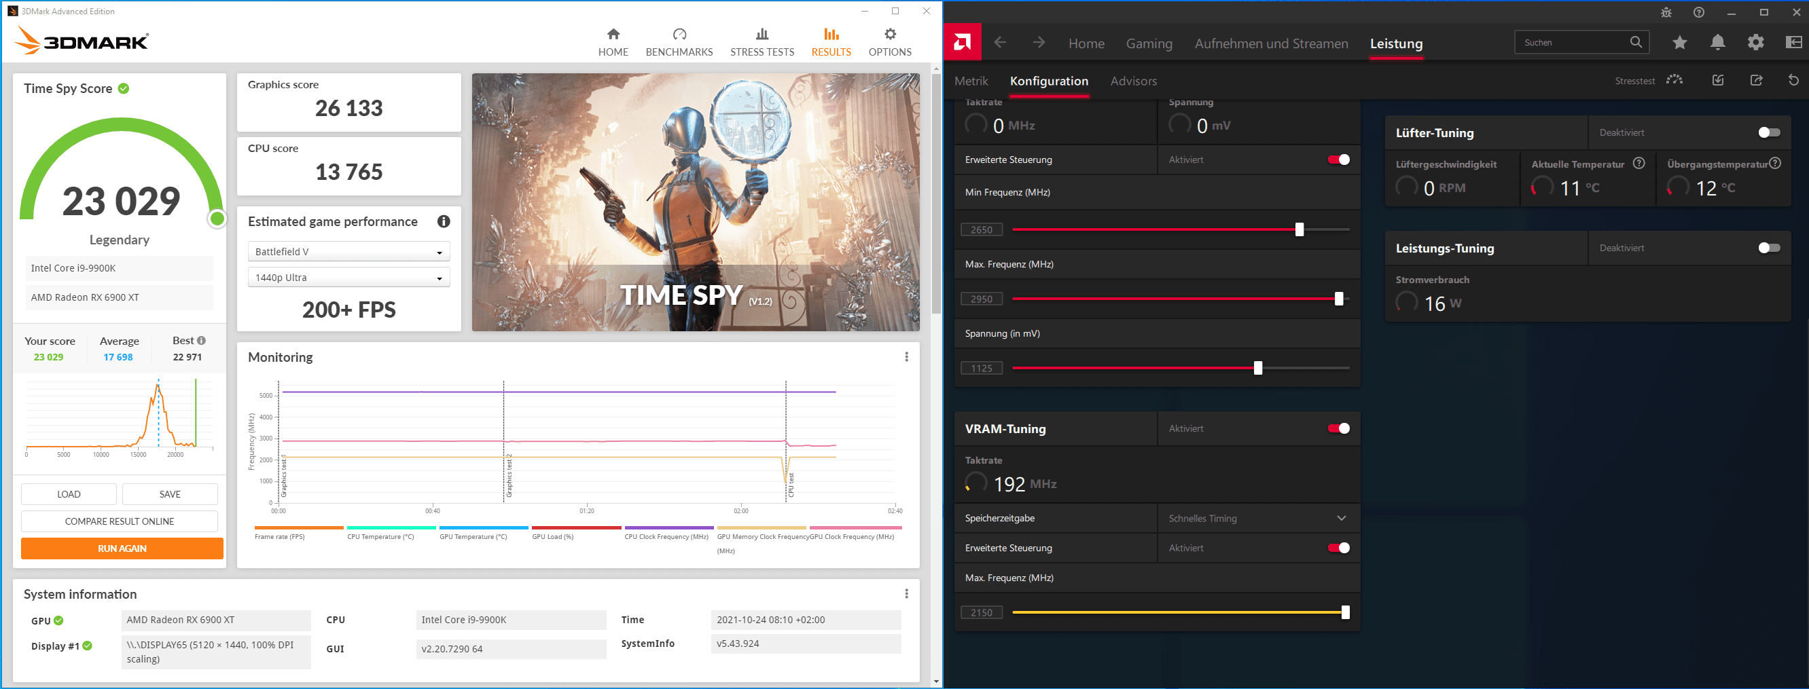This screenshot has height=689, width=1809.
Task: Click the Min Frequenz value box 2650
Action: coord(982,229)
